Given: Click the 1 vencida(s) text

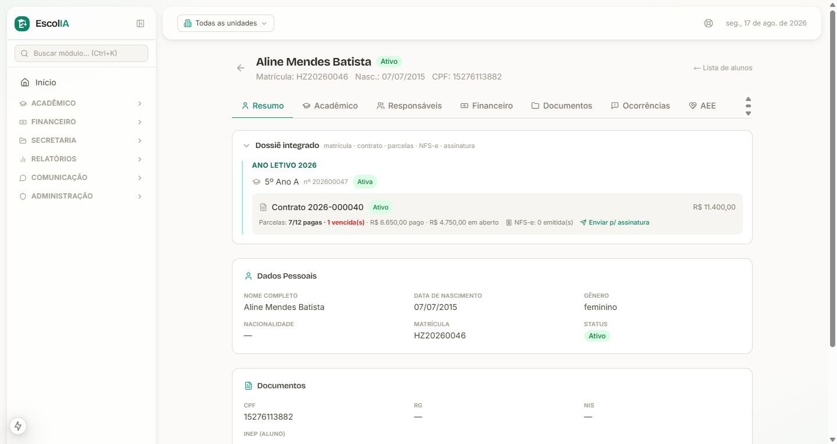Looking at the screenshot, I should click(x=346, y=222).
